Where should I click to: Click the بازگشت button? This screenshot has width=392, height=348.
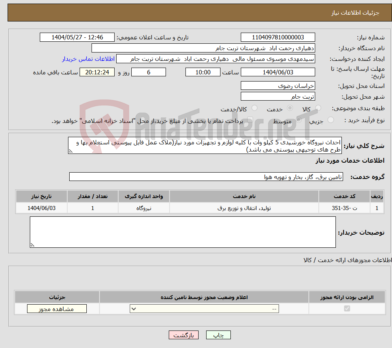183,335
